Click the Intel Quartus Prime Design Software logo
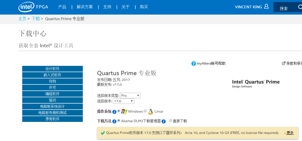This screenshot has width=302, height=141. (x=256, y=83)
